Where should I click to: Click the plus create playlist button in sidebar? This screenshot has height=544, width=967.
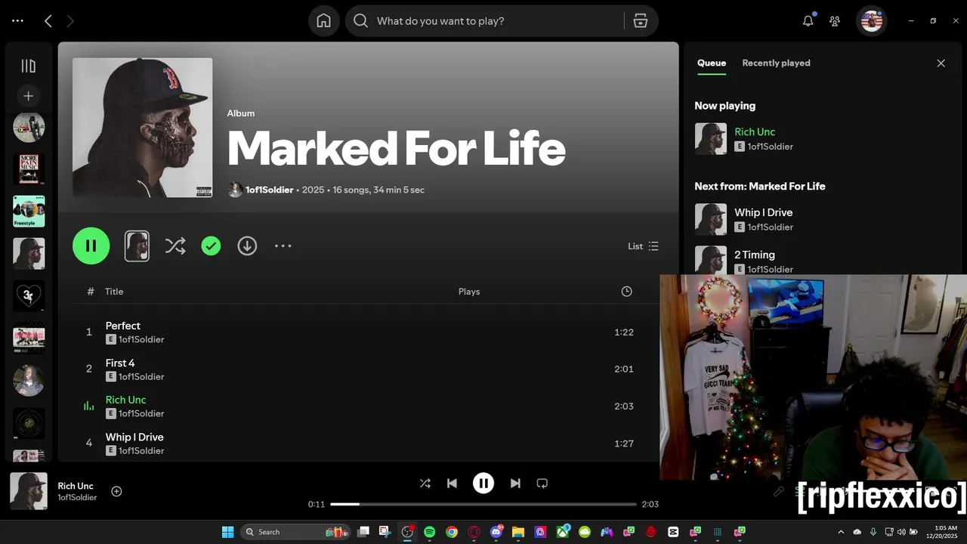[x=29, y=96]
